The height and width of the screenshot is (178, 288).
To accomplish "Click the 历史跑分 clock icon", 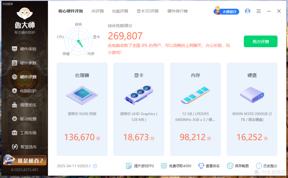I will click(259, 166).
